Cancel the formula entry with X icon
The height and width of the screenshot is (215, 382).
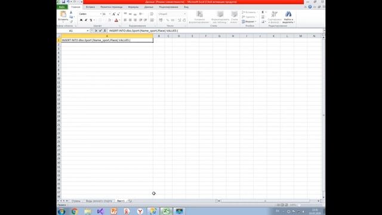coord(96,30)
